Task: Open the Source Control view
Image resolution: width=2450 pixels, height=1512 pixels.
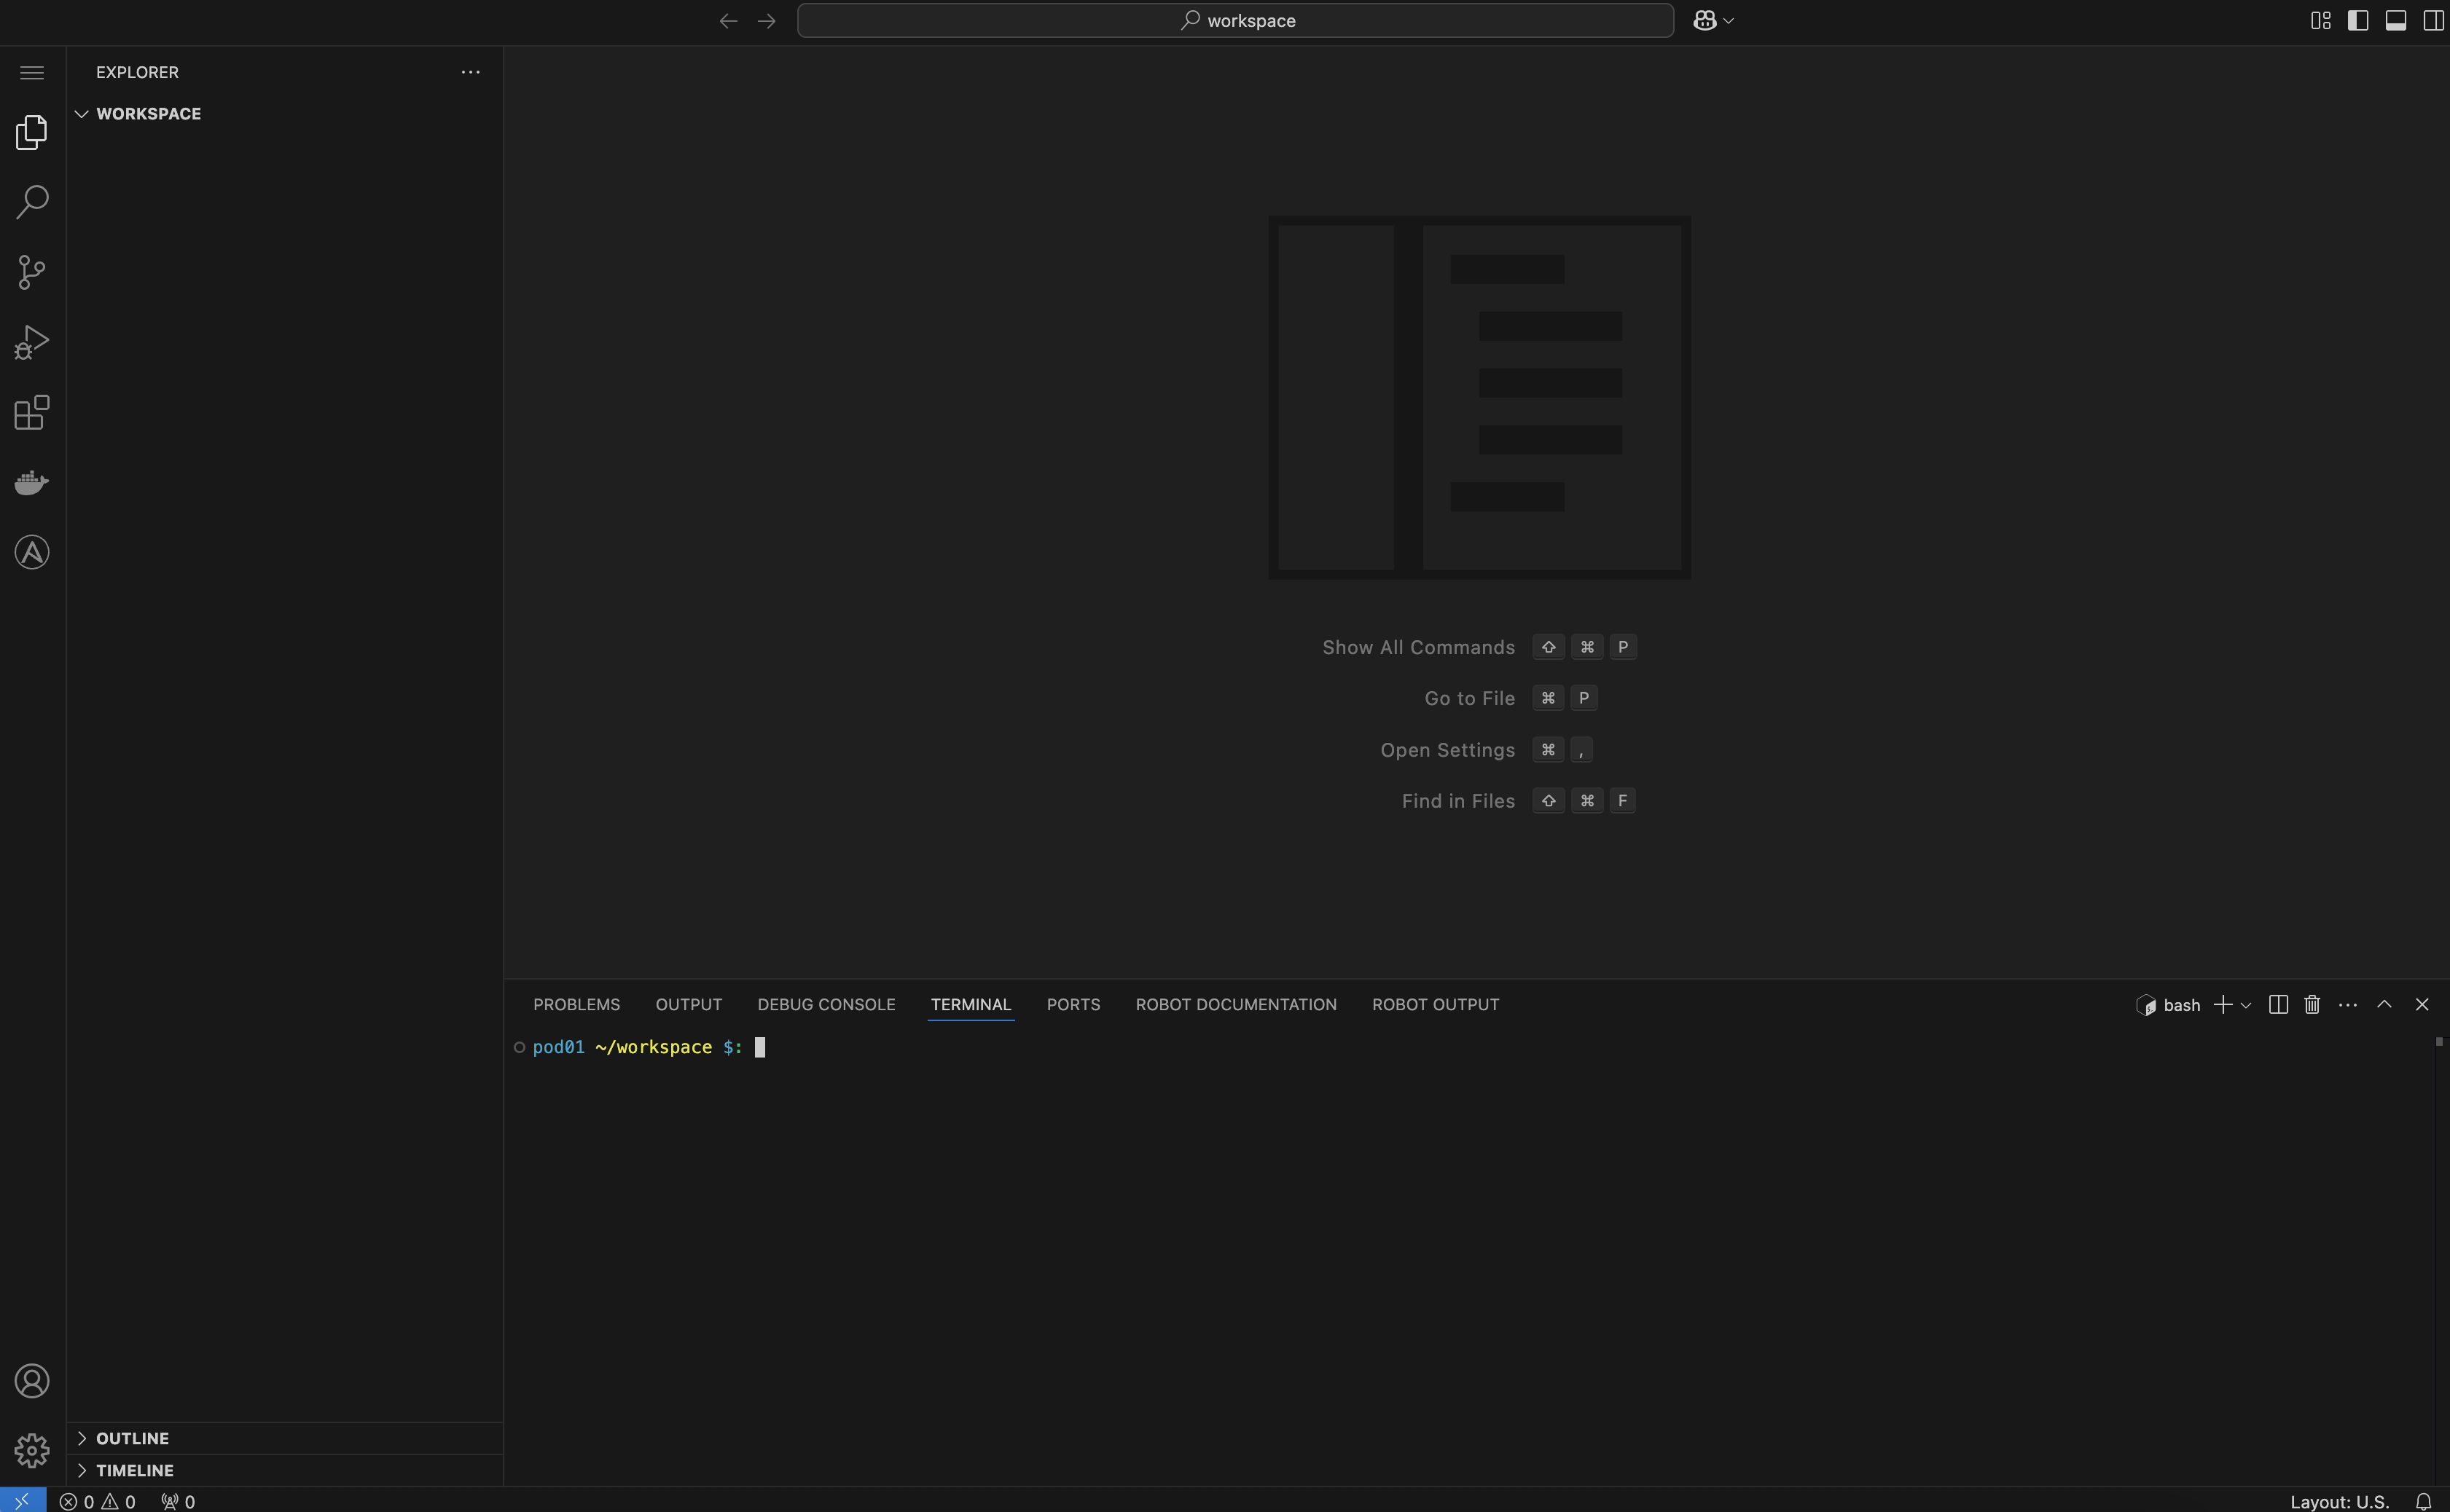Action: click(x=32, y=272)
